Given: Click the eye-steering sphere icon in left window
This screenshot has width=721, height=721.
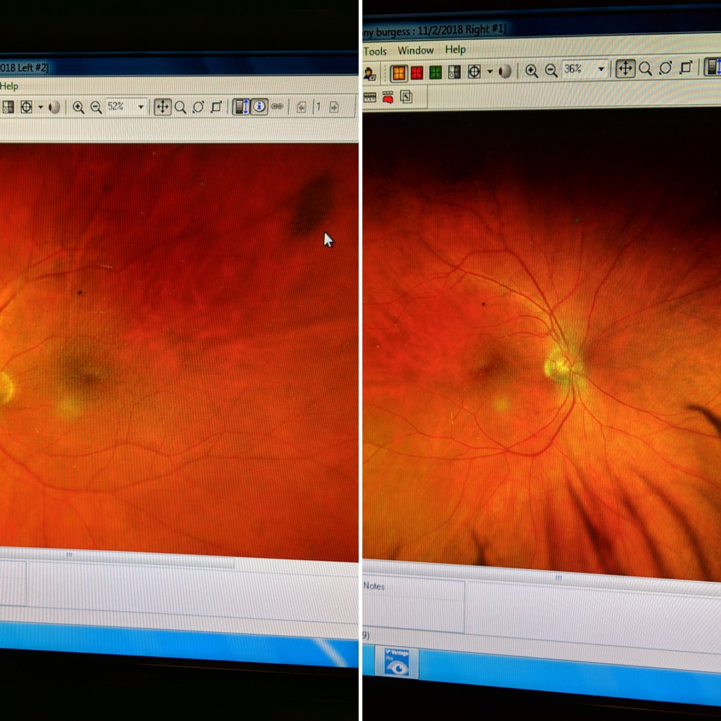Looking at the screenshot, I should click(54, 107).
